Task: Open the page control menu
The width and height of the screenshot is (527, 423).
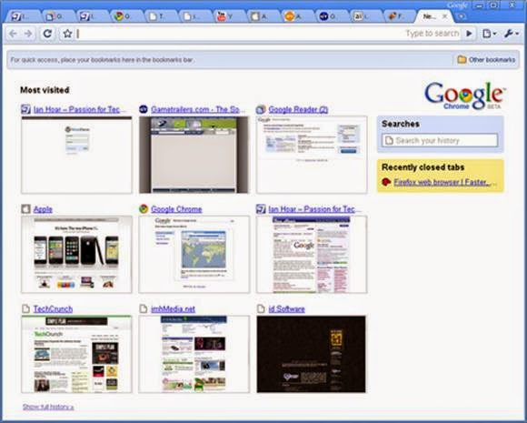Action: coord(489,34)
